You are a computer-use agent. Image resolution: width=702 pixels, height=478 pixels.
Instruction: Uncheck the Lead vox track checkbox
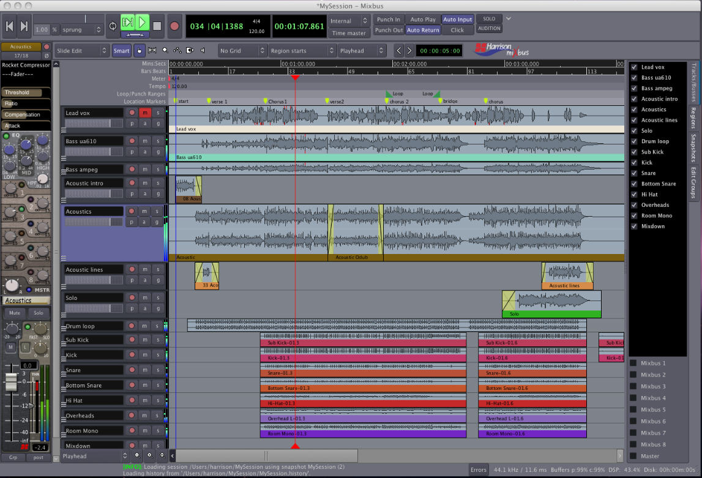634,67
